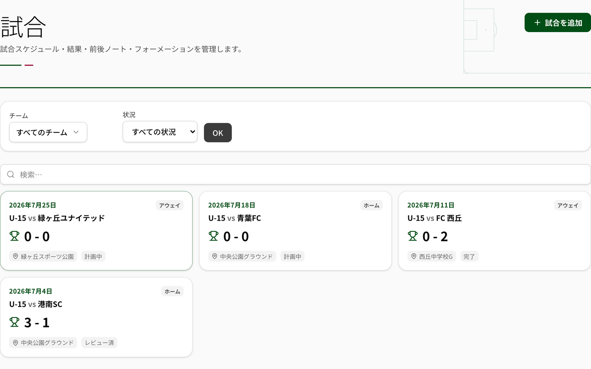Click アウェイ badge on 7月11日 card
Image resolution: width=591 pixels, height=369 pixels.
pyautogui.click(x=568, y=205)
